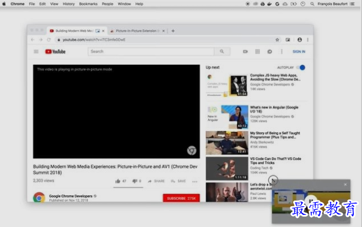Open the Apple menu
362x227 pixels.
(x=4, y=3)
